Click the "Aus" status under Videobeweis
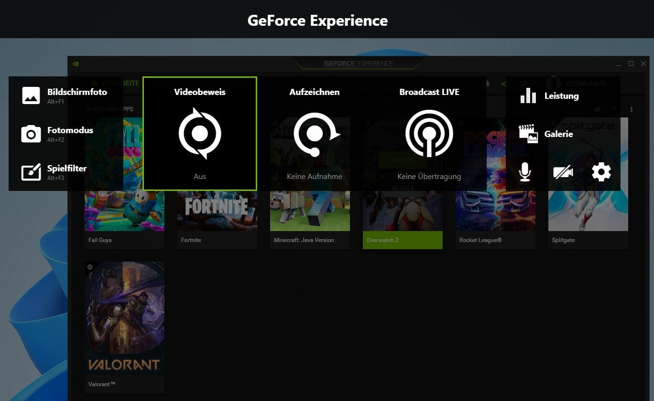The width and height of the screenshot is (654, 401). pos(200,177)
